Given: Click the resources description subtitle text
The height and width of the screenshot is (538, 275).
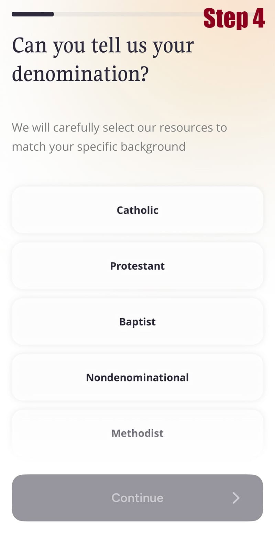Looking at the screenshot, I should [x=119, y=137].
